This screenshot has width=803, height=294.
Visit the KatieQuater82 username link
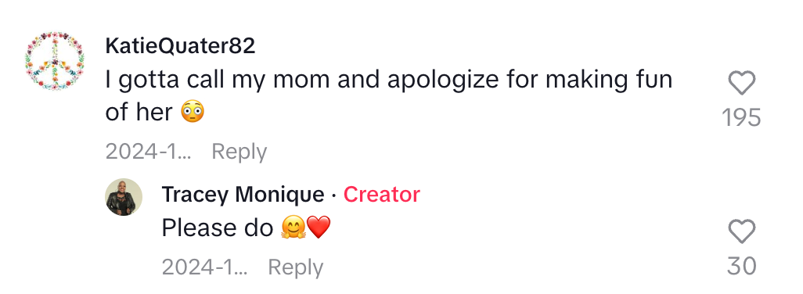[x=180, y=46]
